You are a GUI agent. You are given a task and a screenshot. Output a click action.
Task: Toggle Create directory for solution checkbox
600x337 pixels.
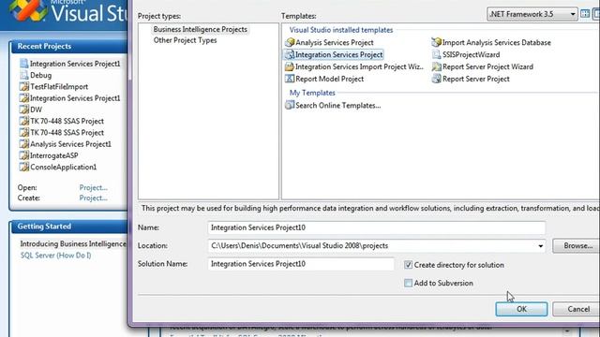pos(409,265)
